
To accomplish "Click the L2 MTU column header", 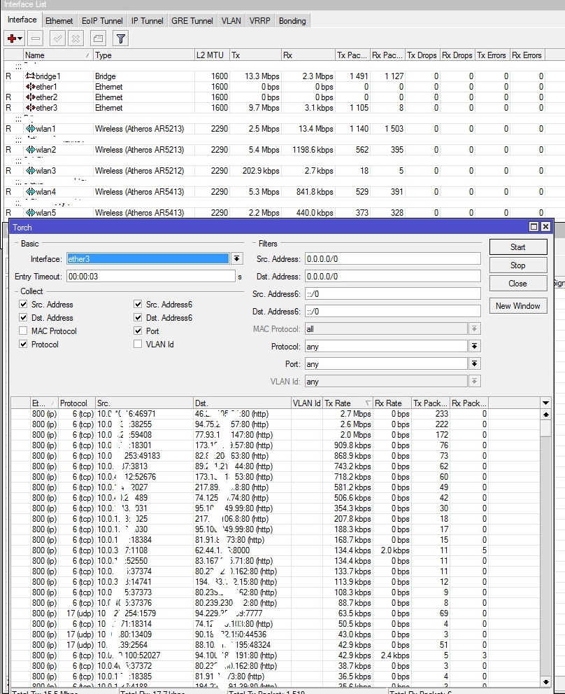I will click(x=212, y=55).
